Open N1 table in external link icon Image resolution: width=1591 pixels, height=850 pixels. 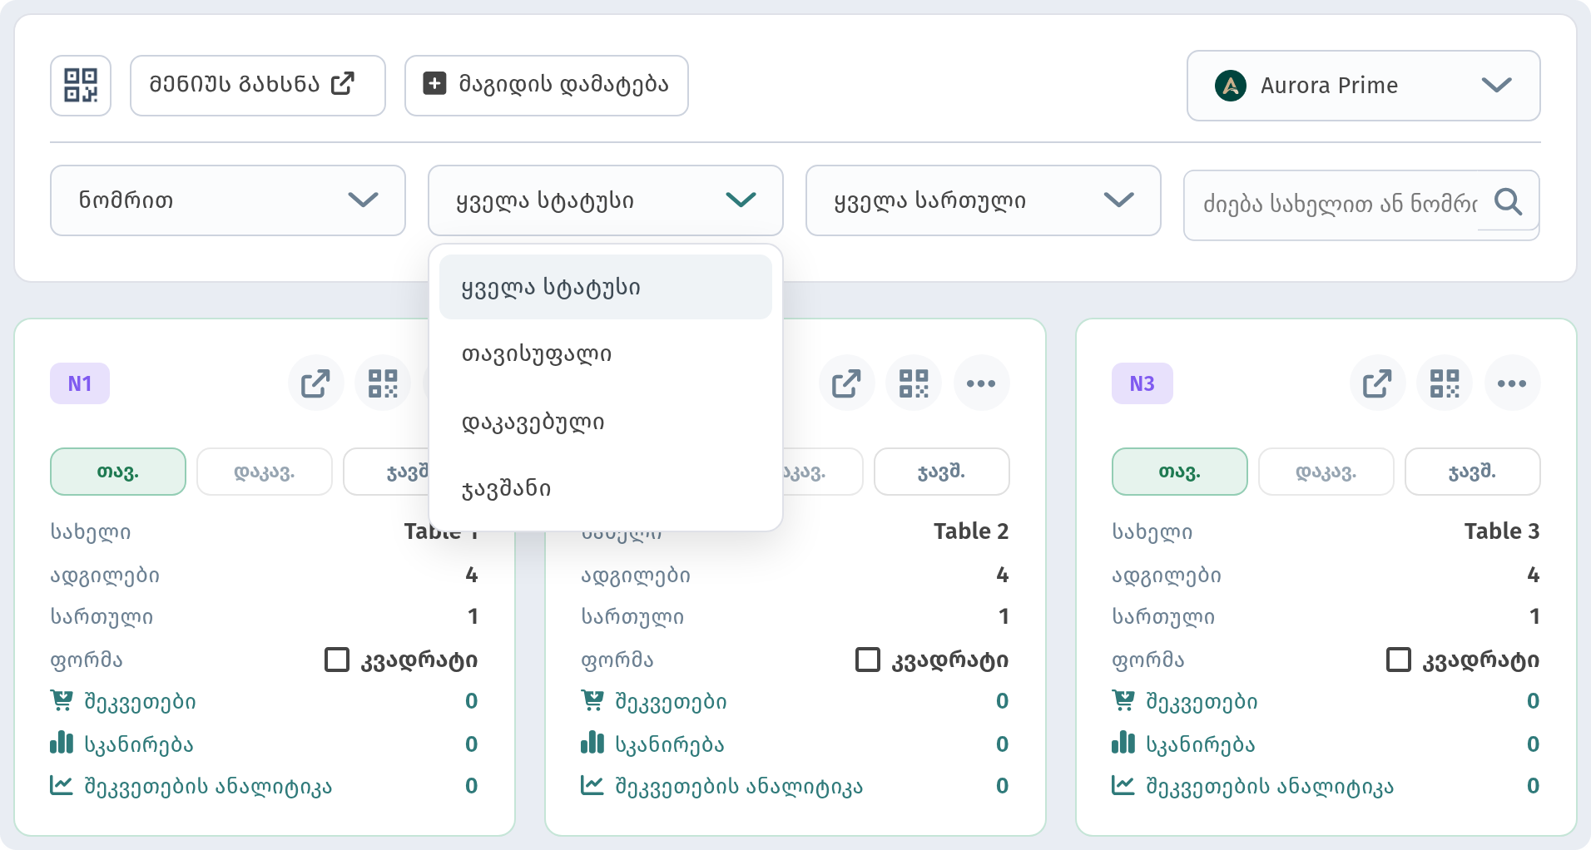(x=316, y=383)
